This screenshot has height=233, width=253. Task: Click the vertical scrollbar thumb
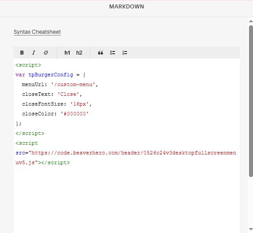(x=251, y=101)
